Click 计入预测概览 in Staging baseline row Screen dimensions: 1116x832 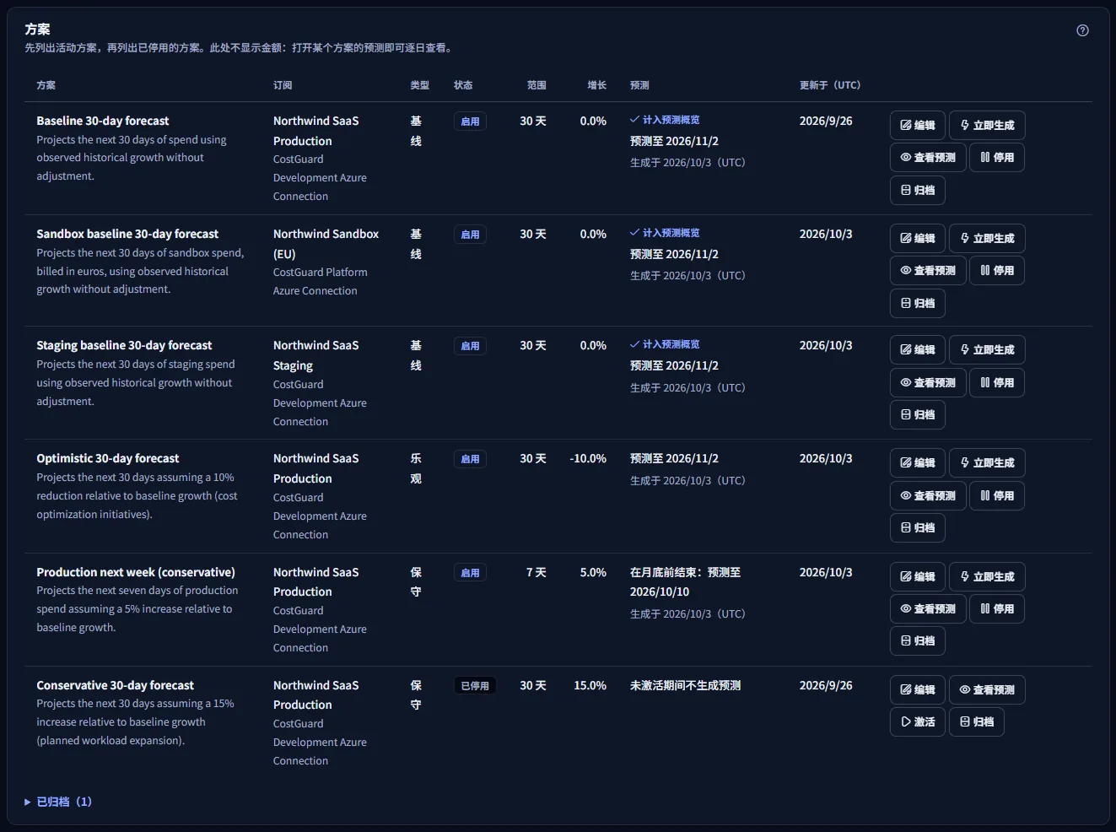tap(665, 344)
